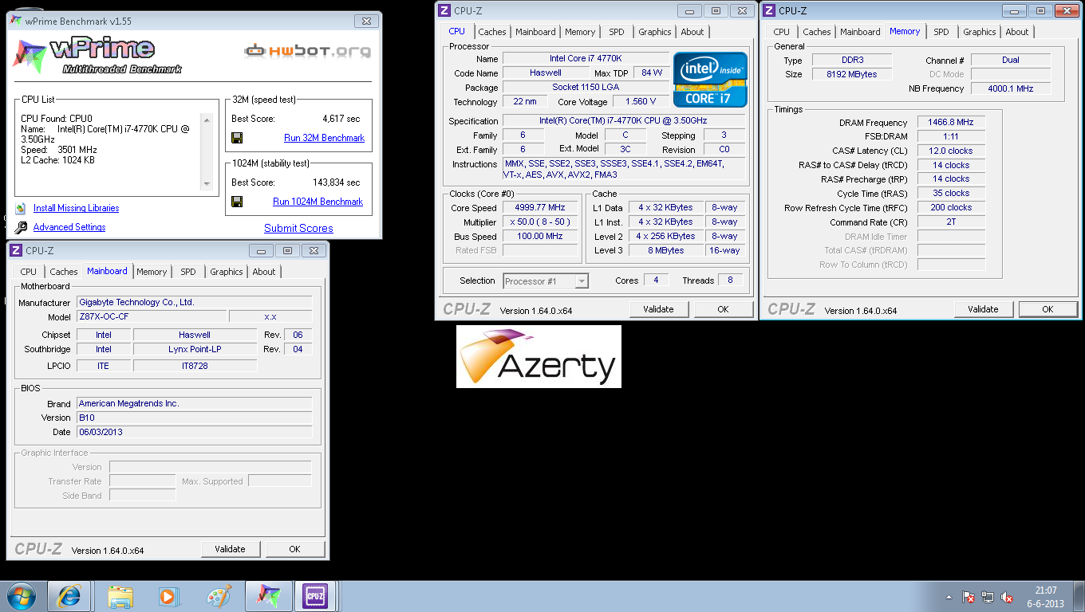Click CPU-Z CPU window title icon
The height and width of the screenshot is (612, 1085).
point(444,10)
